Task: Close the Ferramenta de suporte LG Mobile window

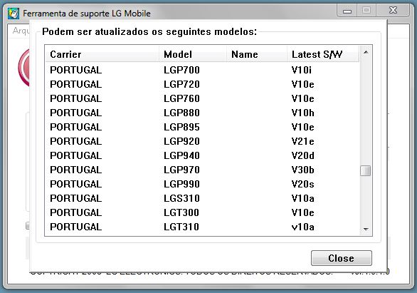Action: (393, 11)
